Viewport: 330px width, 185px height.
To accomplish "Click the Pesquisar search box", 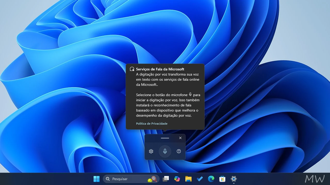I will pyautogui.click(x=131, y=179).
